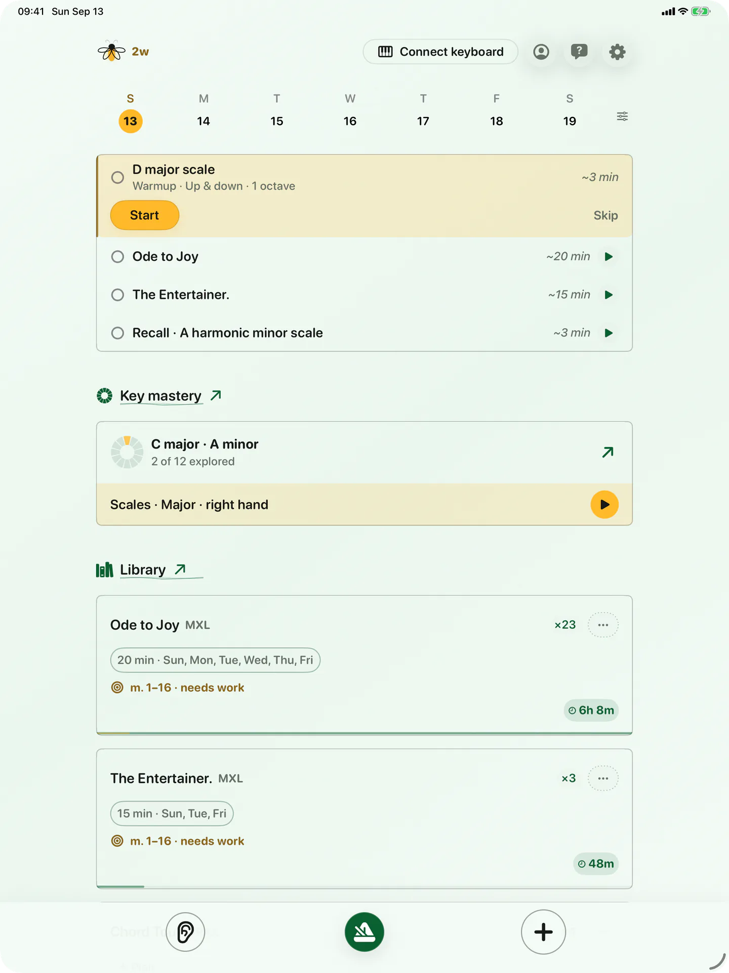This screenshot has width=729, height=973.
Task: Tap the green metronome icon
Action: click(x=364, y=932)
